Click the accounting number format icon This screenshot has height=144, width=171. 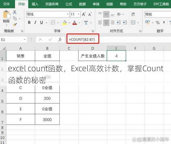[148, 22]
